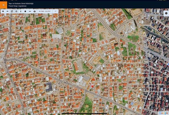This screenshot has width=169, height=115.
Task: Click the dark gray roofed large building
Action: pos(49,87)
